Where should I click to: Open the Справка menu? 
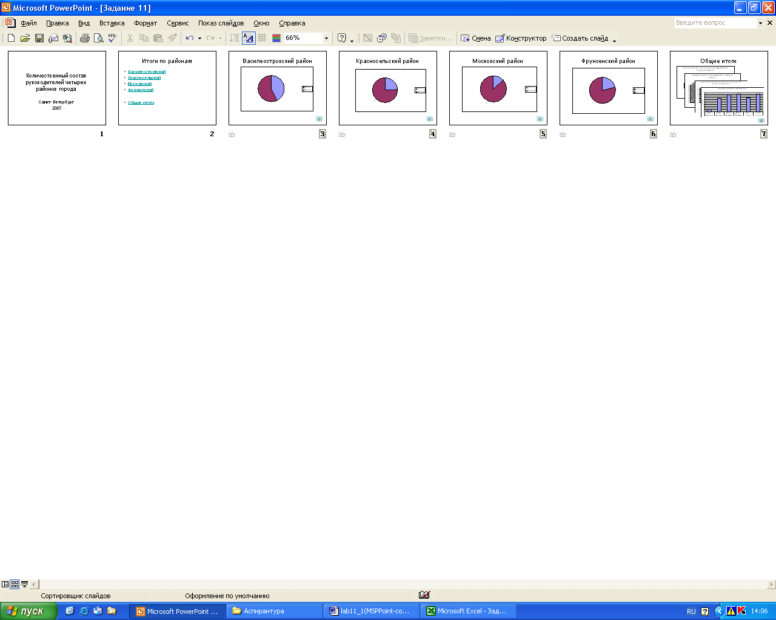[292, 23]
